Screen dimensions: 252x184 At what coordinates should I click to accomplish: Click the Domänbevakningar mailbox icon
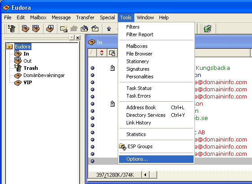tap(18, 75)
